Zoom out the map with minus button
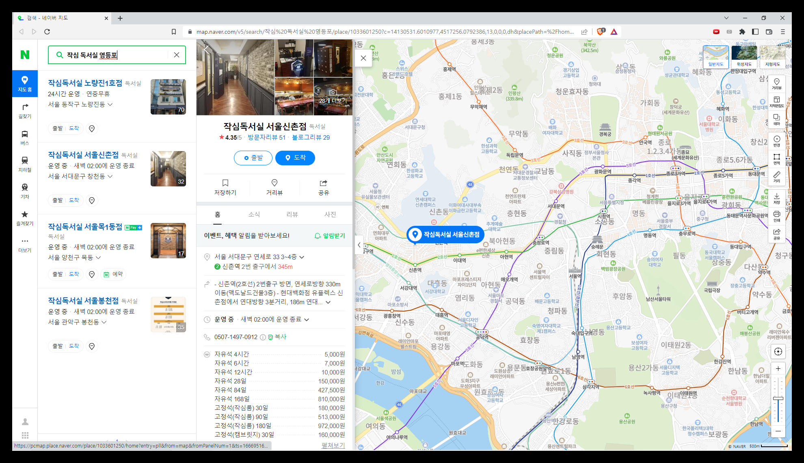Viewport: 804px width, 463px height. coord(778,431)
